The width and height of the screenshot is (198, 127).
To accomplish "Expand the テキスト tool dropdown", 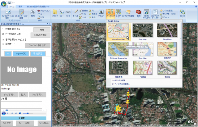I will tap(101, 18).
